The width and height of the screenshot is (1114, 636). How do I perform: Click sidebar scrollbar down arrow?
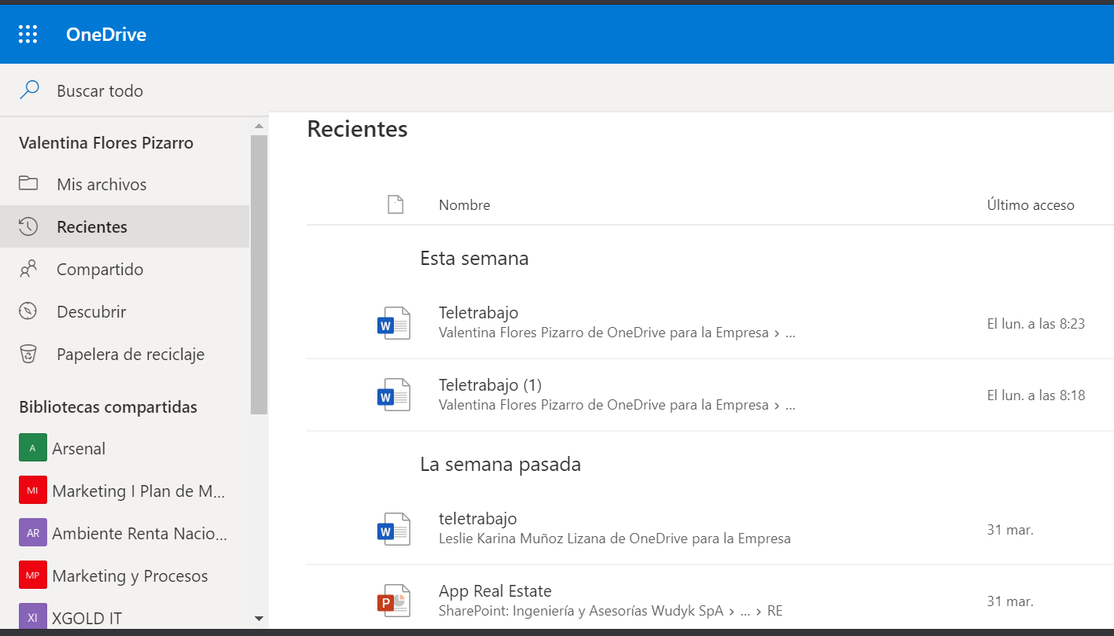(x=259, y=619)
